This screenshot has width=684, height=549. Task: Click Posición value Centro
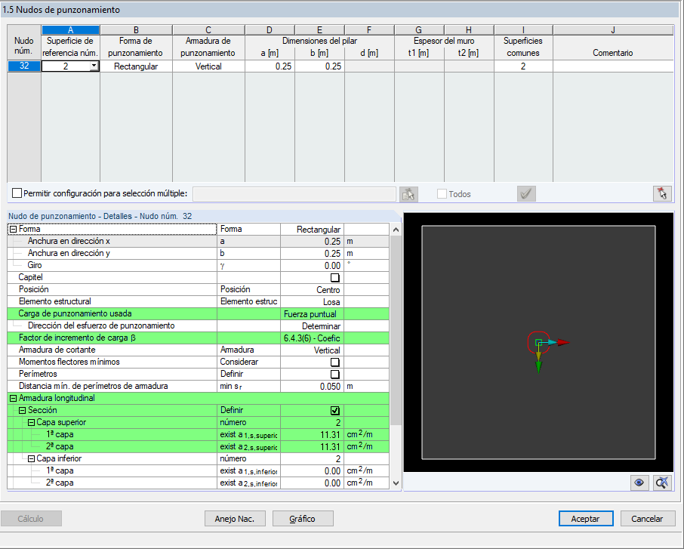(x=312, y=290)
